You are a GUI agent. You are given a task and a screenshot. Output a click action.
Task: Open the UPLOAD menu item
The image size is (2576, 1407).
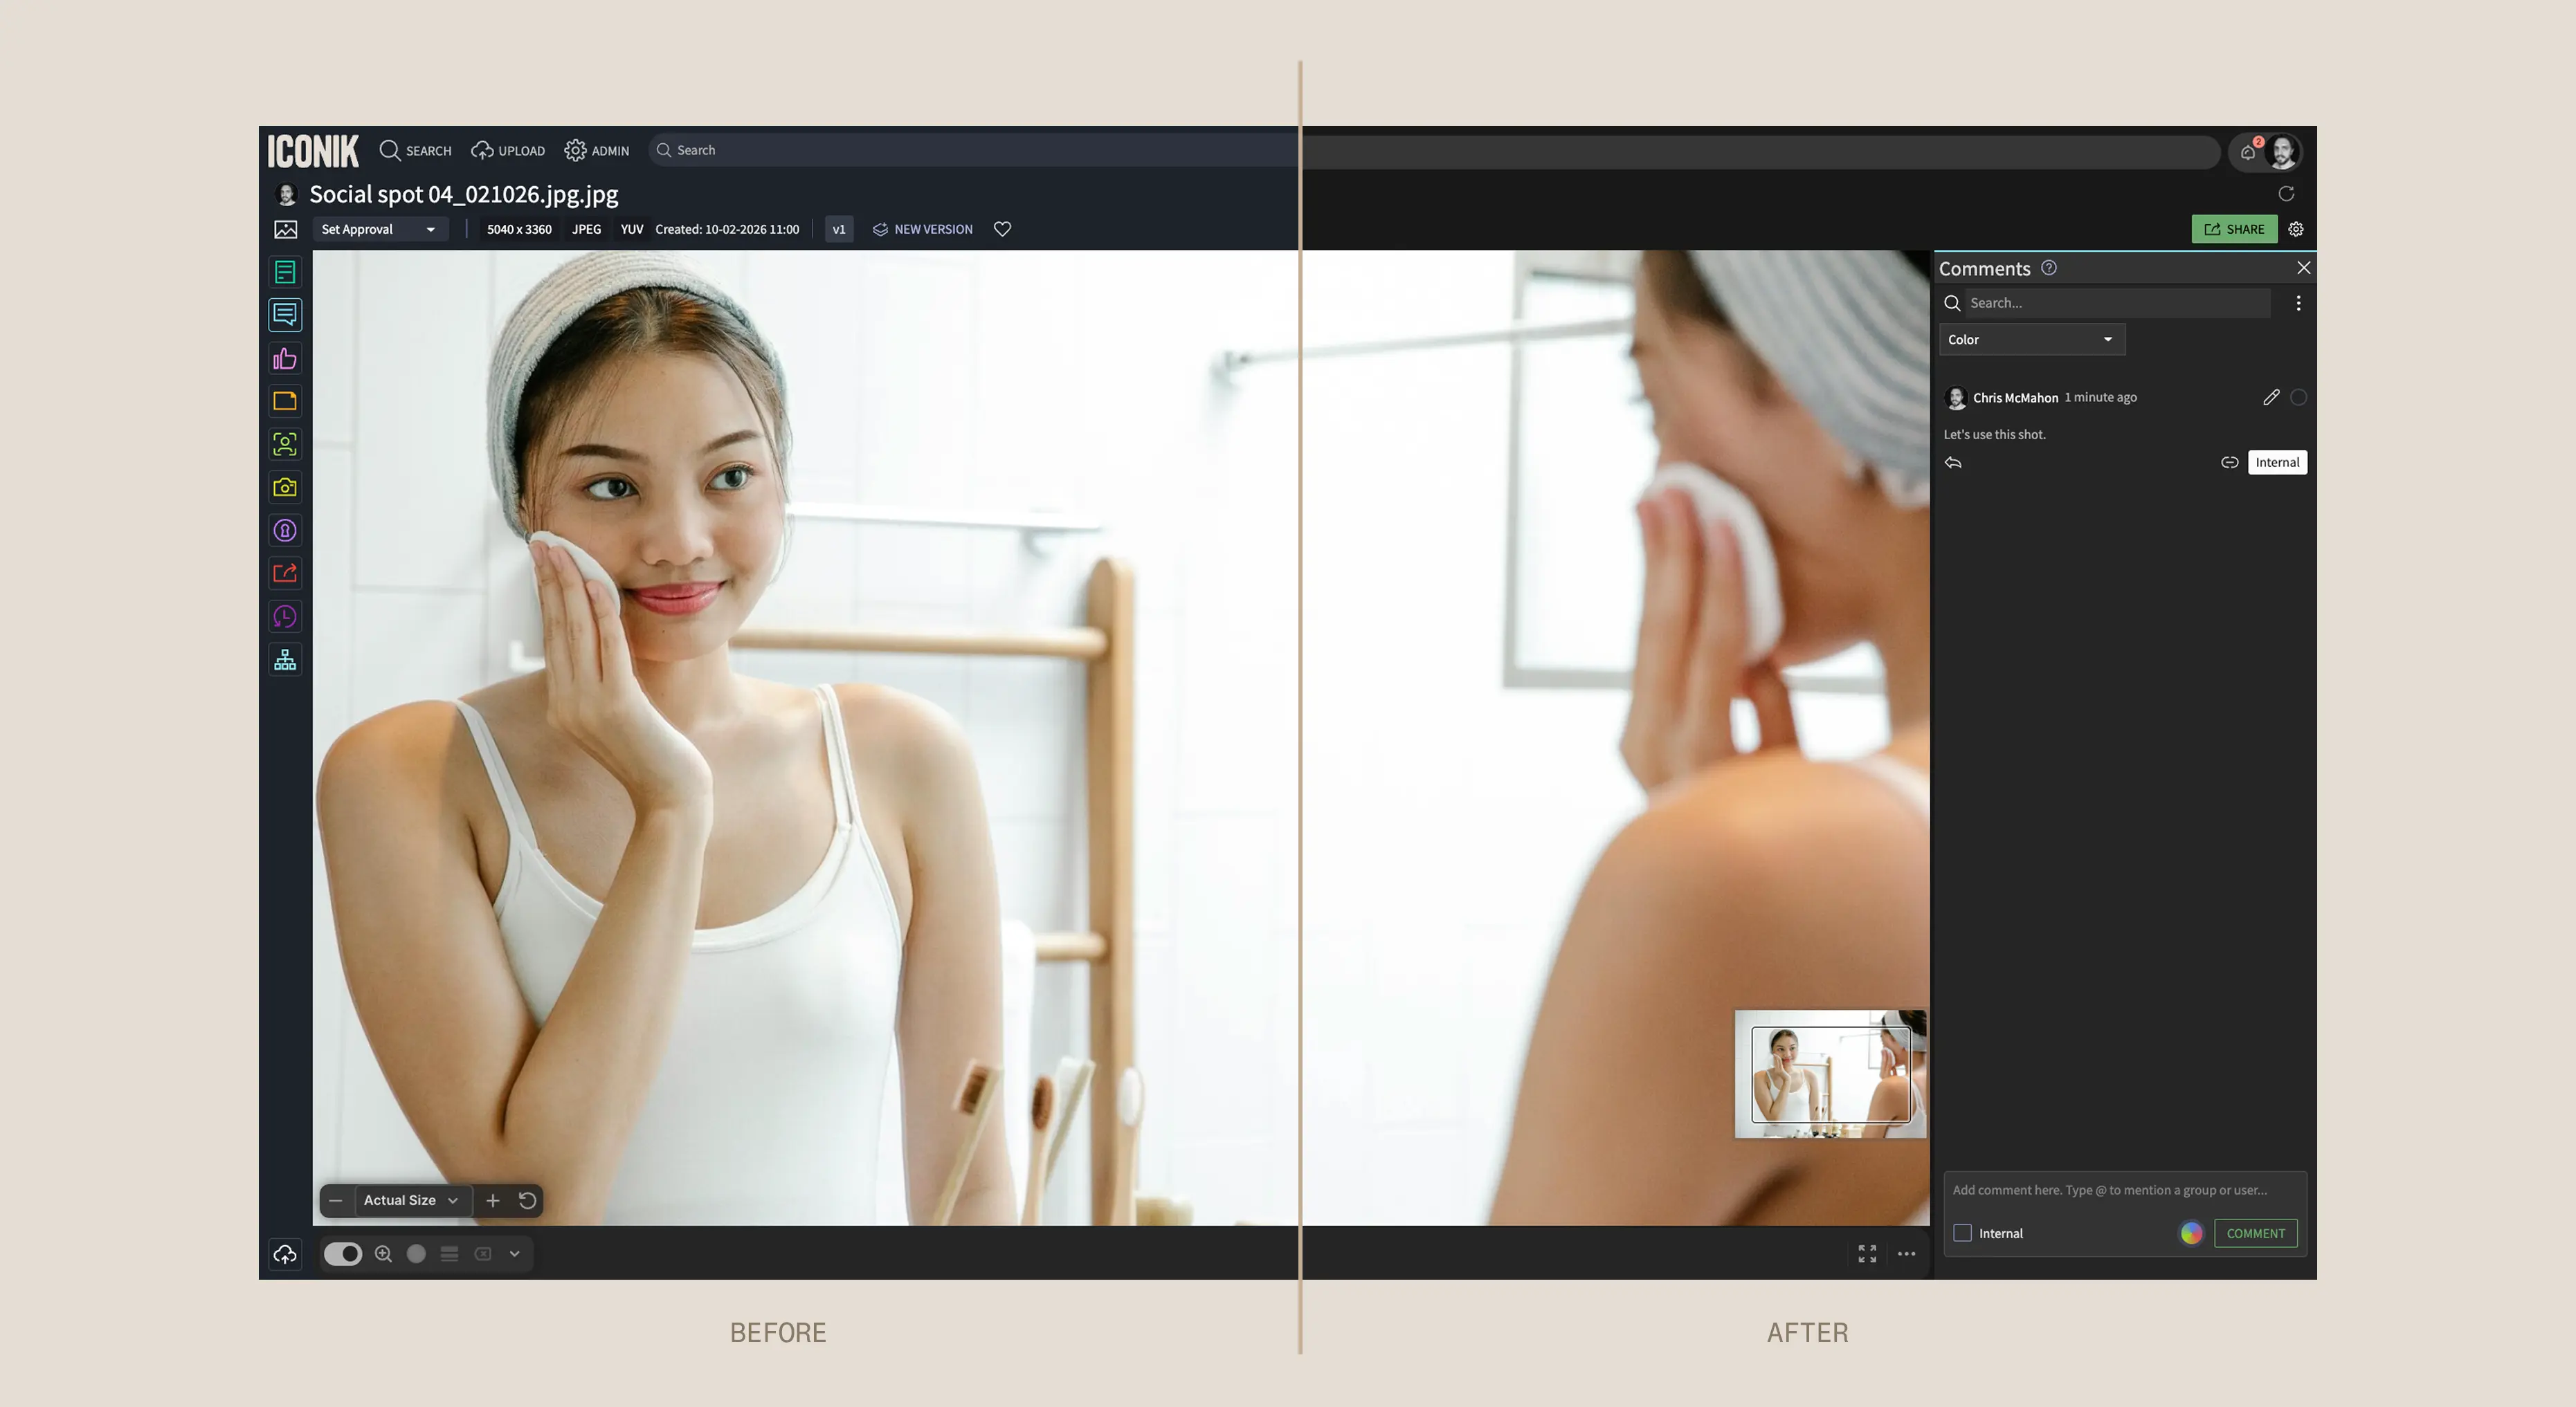[508, 151]
